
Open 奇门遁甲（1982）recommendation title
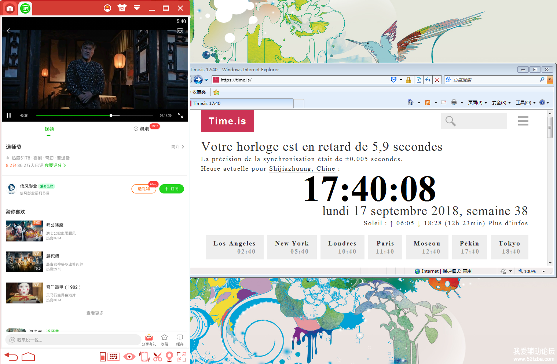[63, 287]
